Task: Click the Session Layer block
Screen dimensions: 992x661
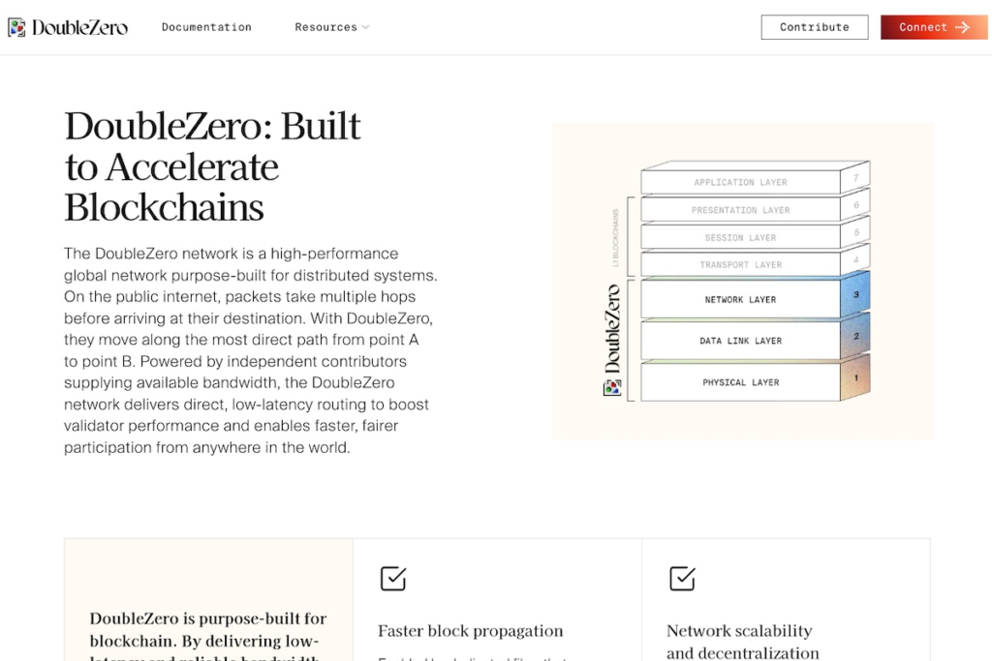Action: pyautogui.click(x=740, y=237)
